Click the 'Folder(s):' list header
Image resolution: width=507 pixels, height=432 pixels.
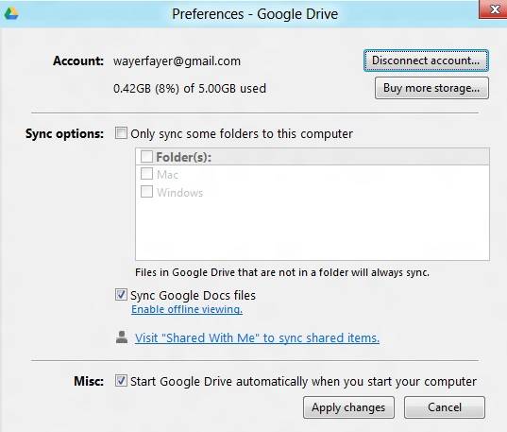(313, 157)
